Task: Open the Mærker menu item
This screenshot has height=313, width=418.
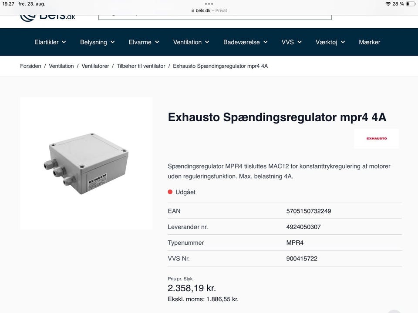Action: (370, 42)
